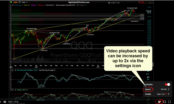Image resolution: width=174 pixels, height=104 pixels.
Task: Click the 0:05 / 19:26 time display
Action: (x=13, y=102)
